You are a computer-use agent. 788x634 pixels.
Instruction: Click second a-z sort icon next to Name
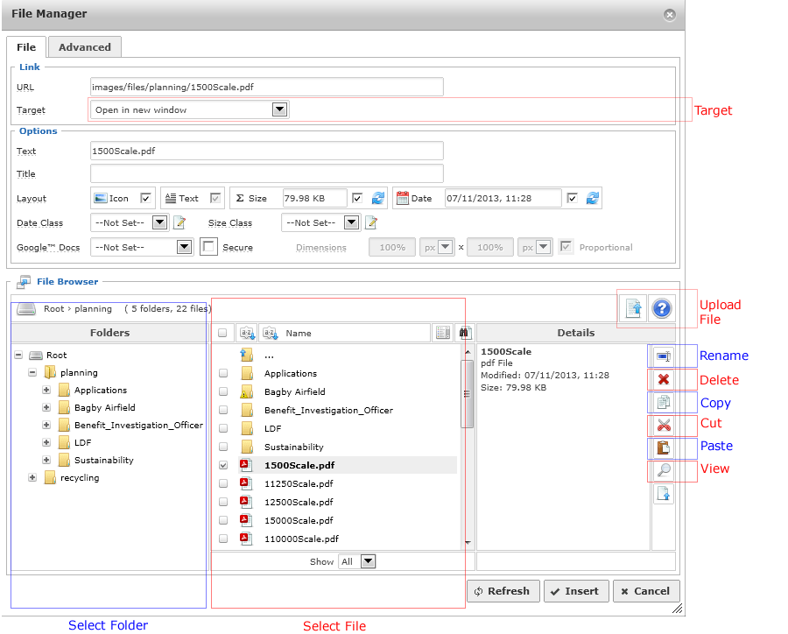point(271,333)
